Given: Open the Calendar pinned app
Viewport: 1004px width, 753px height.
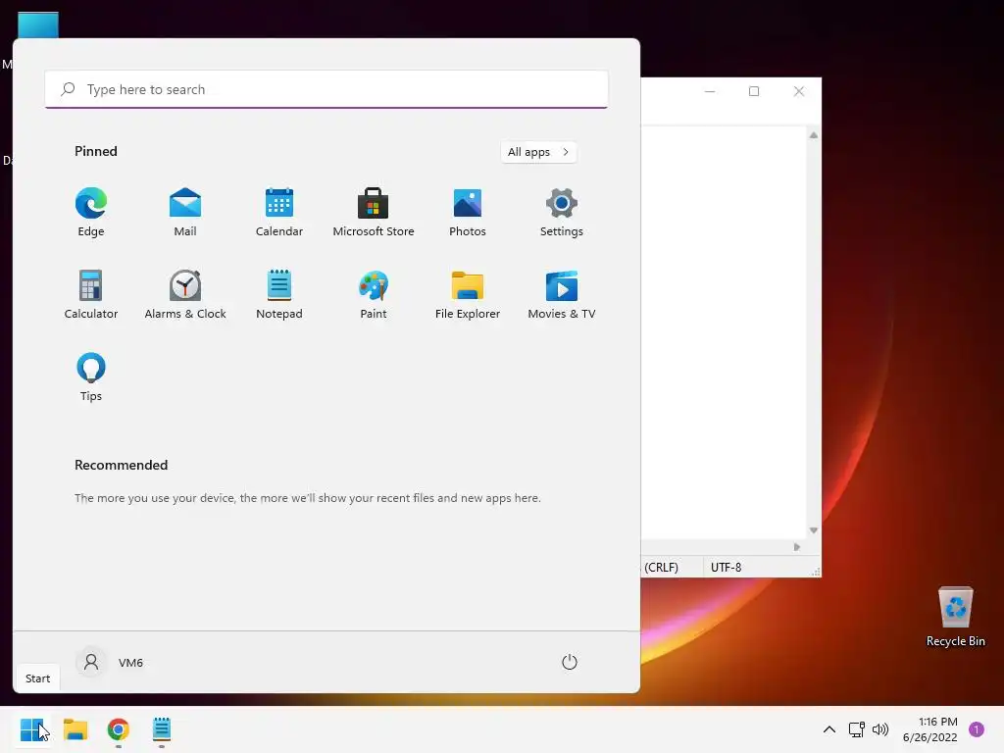Looking at the screenshot, I should pyautogui.click(x=279, y=213).
